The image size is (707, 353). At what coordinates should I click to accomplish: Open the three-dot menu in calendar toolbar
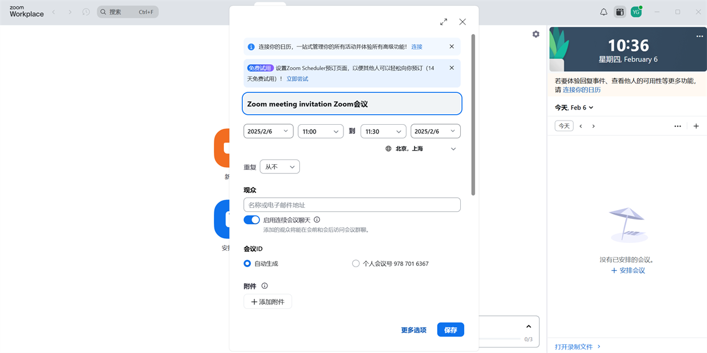(678, 126)
